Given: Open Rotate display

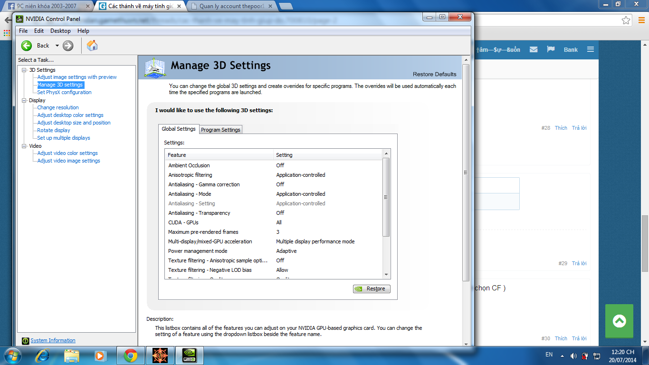Looking at the screenshot, I should 54,130.
